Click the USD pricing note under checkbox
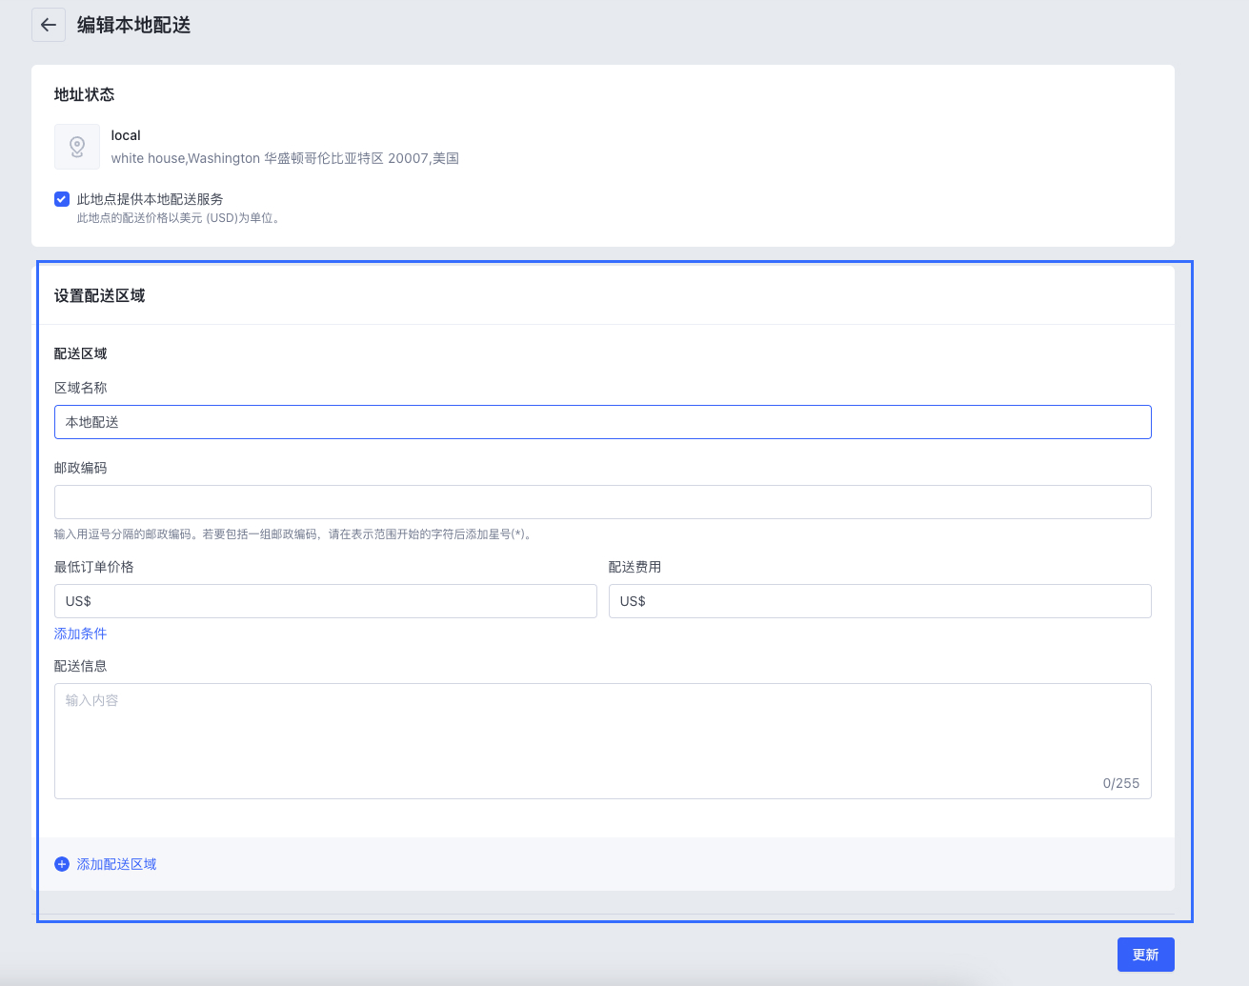Image resolution: width=1249 pixels, height=986 pixels. [x=180, y=218]
